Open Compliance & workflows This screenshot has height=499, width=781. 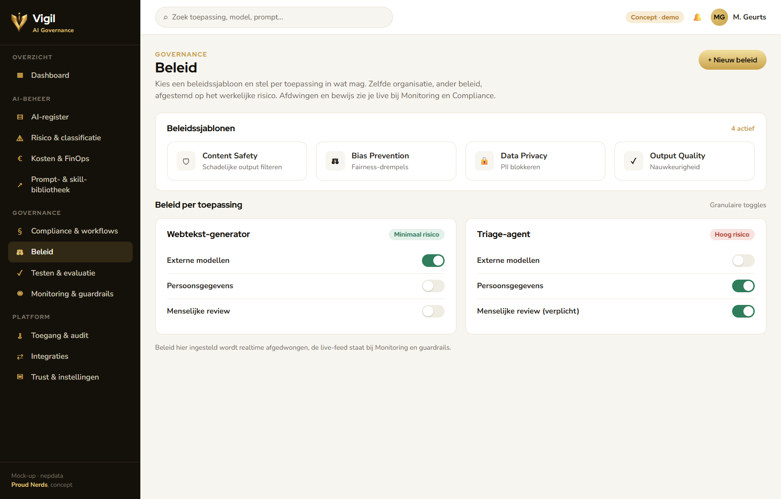click(x=70, y=231)
